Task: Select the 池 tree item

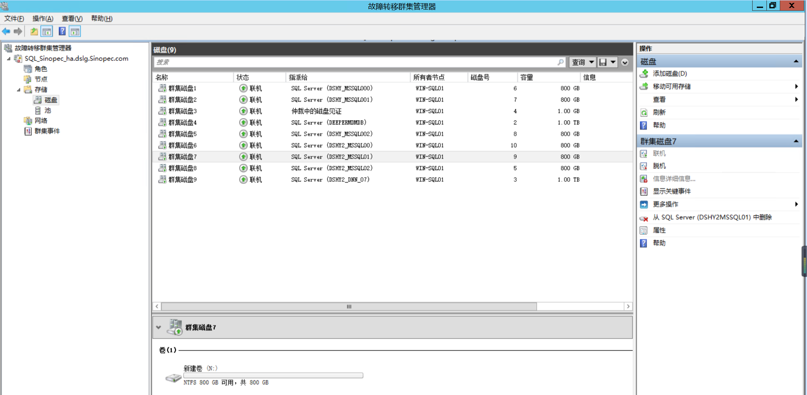Action: click(47, 110)
